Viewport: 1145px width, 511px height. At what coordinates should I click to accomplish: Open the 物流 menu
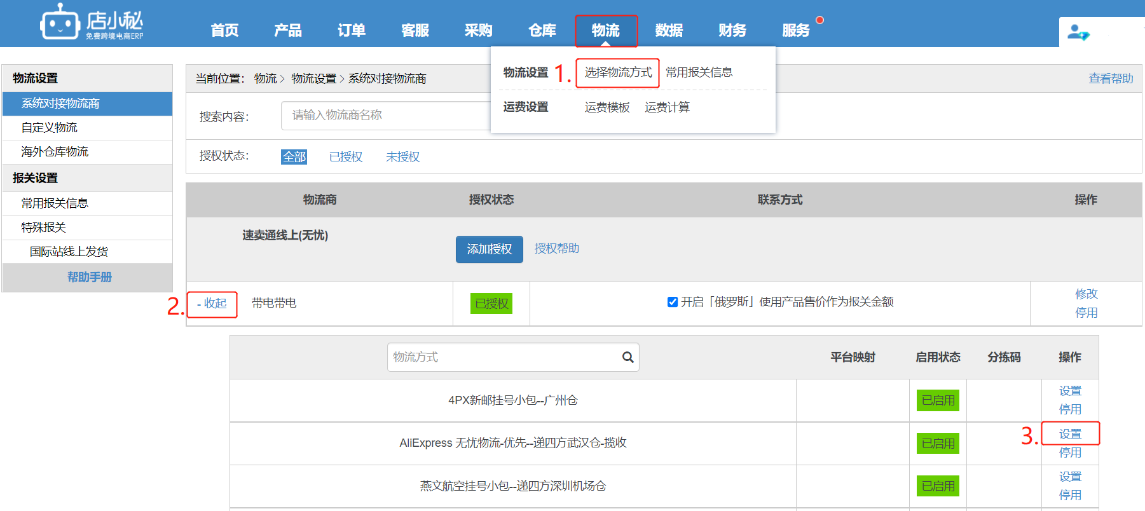point(606,31)
